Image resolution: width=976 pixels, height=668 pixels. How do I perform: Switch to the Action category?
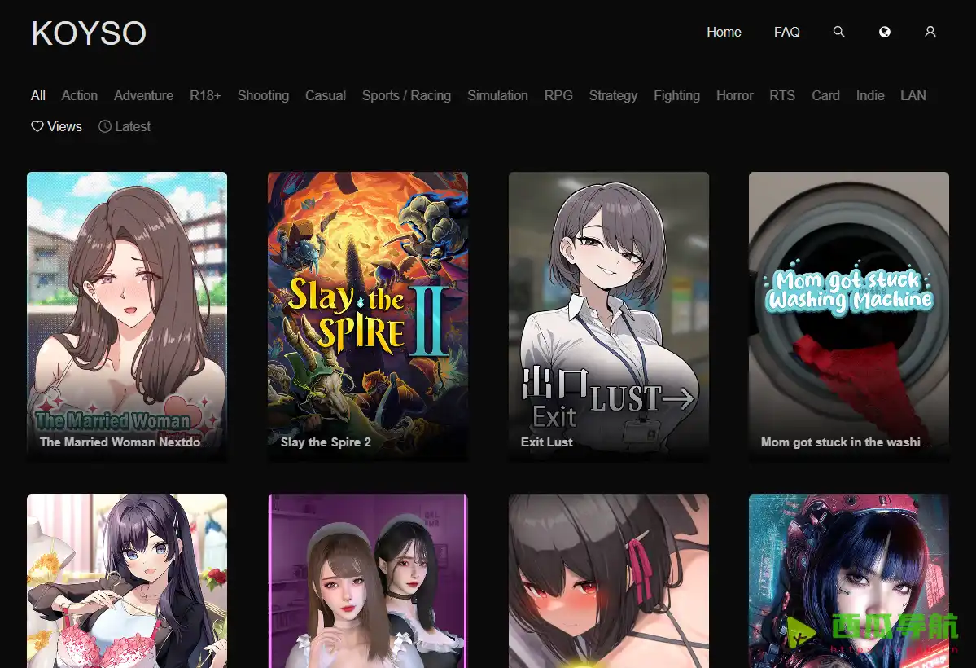pyautogui.click(x=80, y=95)
